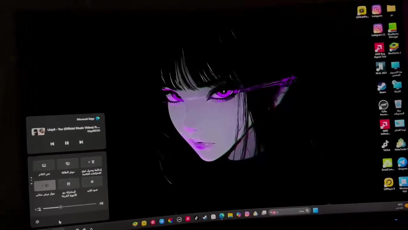408x230 pixels.
Task: Open File Explorer from the taskbar
Action: pos(230,216)
